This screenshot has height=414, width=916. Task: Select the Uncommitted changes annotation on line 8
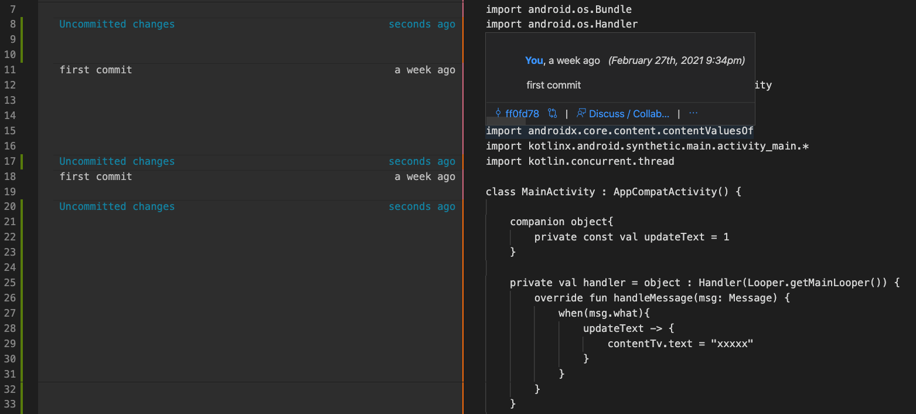click(117, 24)
